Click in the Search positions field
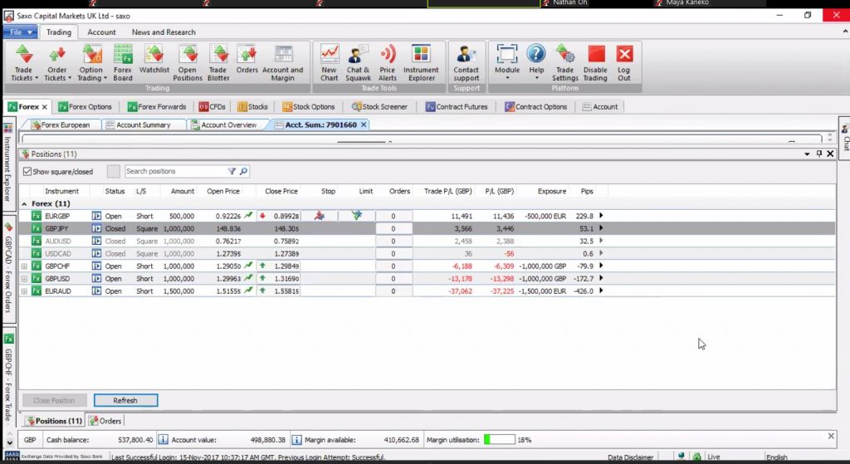850x464 pixels. click(x=175, y=171)
